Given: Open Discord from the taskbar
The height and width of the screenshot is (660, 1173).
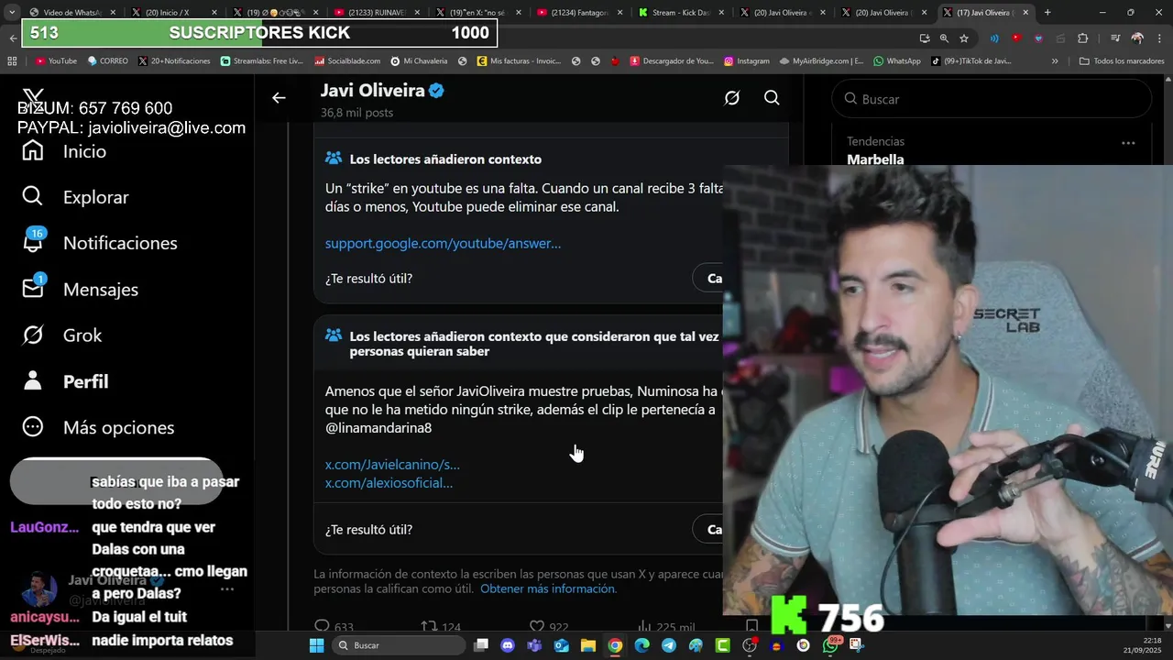Looking at the screenshot, I should pos(508,645).
